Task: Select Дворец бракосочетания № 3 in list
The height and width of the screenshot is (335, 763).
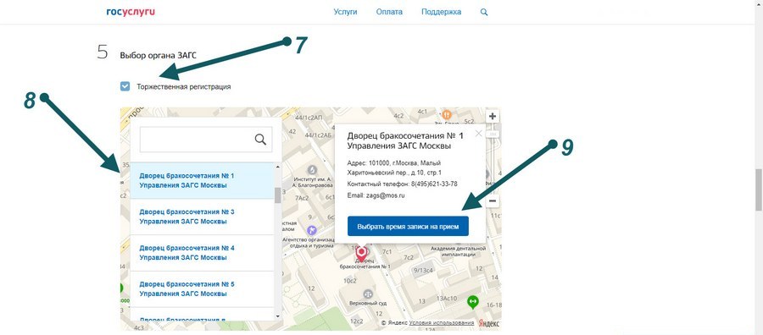Action: point(203,217)
